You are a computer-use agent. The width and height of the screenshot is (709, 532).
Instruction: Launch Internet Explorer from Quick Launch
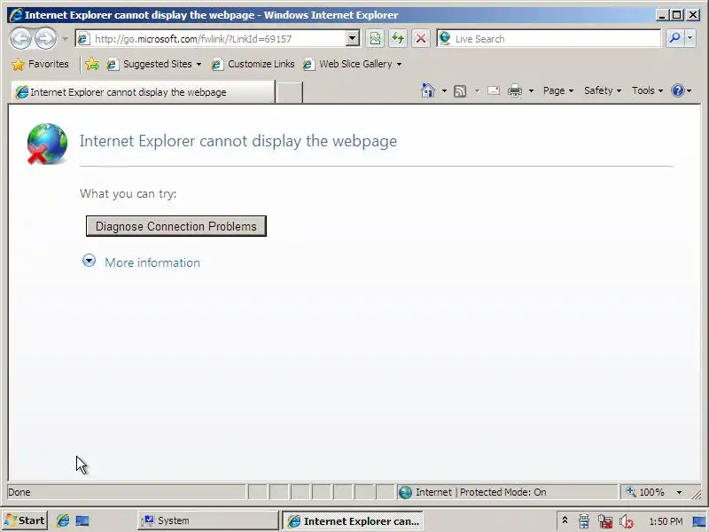pyautogui.click(x=63, y=520)
